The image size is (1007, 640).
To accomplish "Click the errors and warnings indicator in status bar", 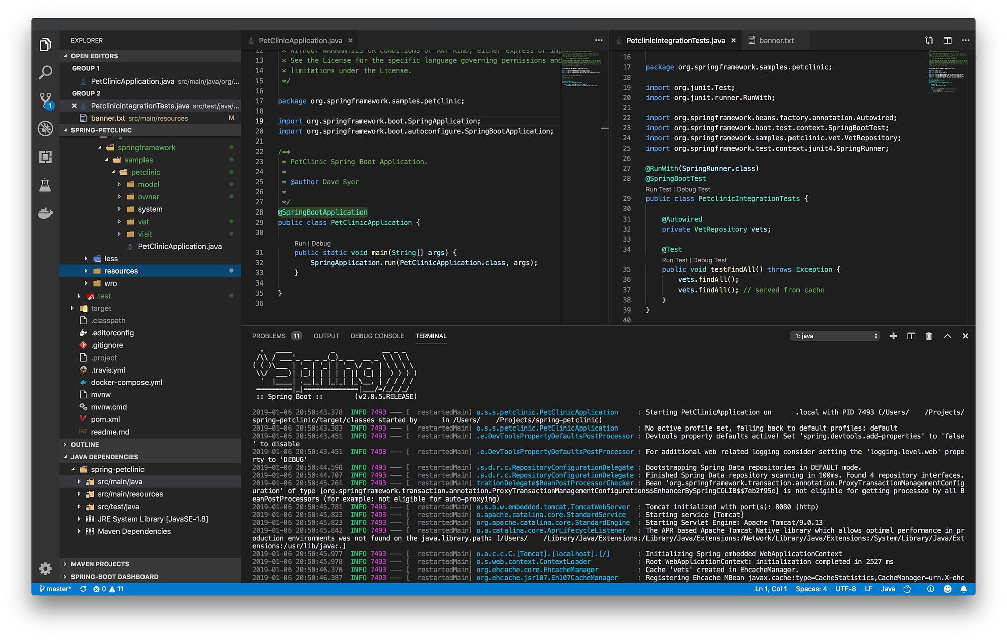I will 108,589.
